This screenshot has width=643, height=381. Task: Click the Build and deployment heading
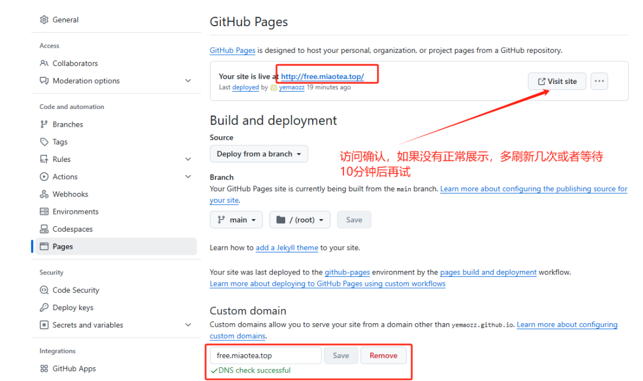pos(273,120)
